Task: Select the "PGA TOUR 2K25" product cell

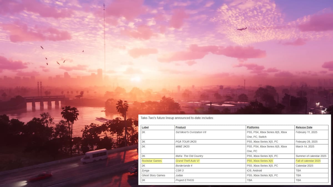Action: [x=186, y=142]
